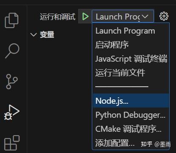This screenshot has height=153, width=176.
Task: Collapse the 变量 section chevron
Action: pos(34,34)
